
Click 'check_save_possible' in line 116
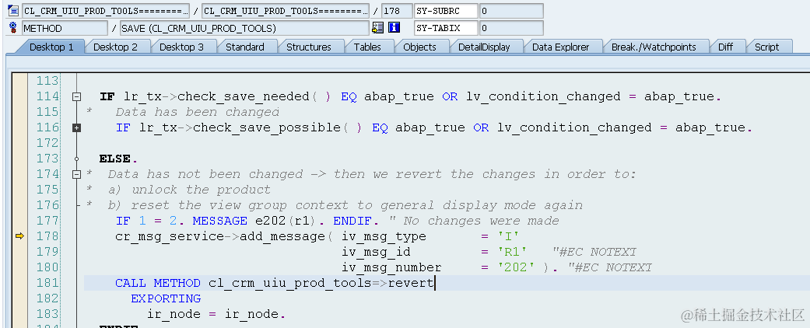tap(267, 127)
